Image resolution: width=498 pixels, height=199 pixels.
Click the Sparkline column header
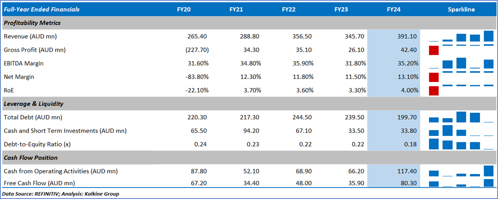click(x=461, y=10)
